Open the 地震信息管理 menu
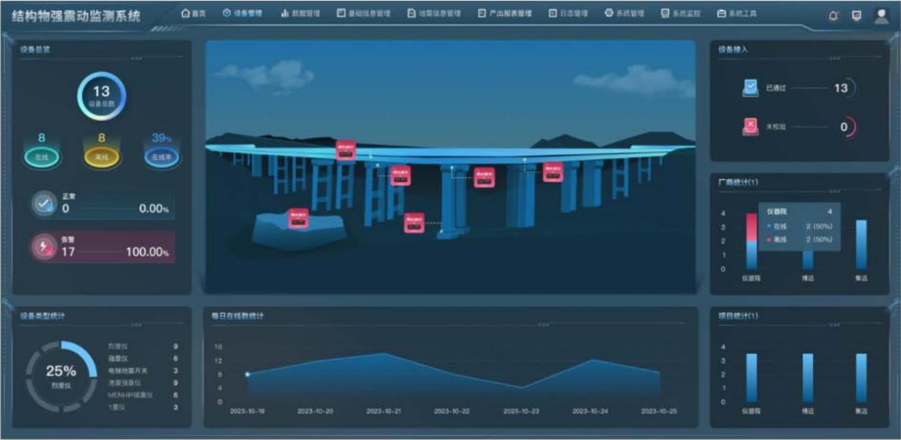 tap(434, 13)
